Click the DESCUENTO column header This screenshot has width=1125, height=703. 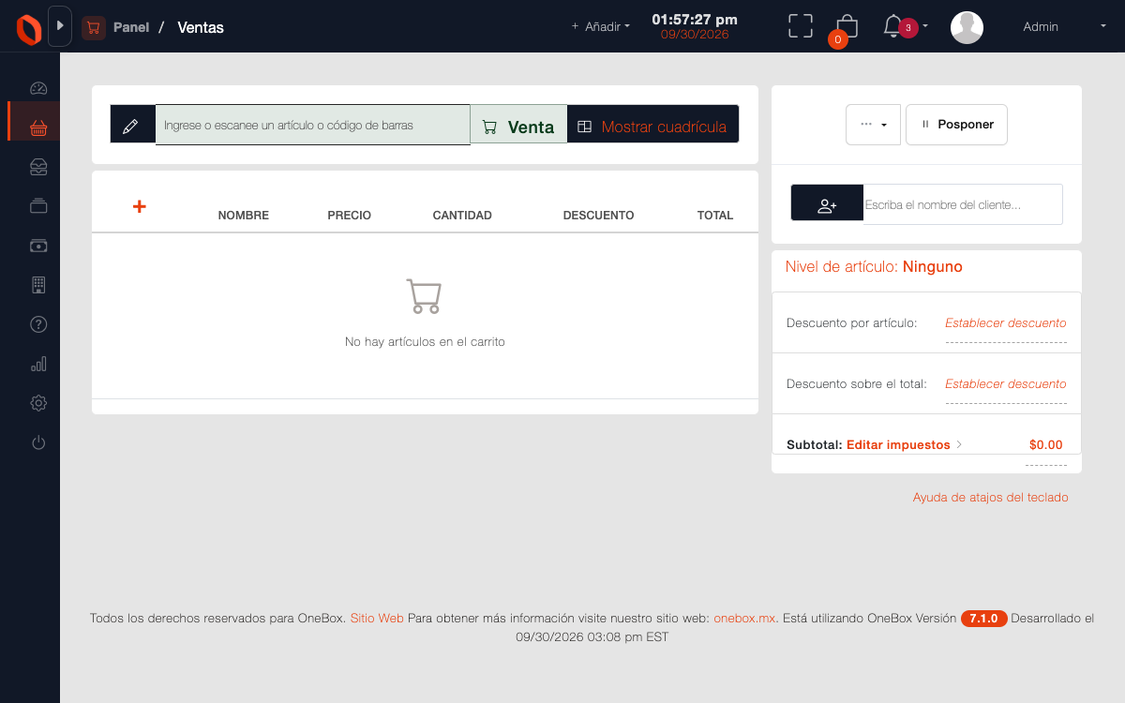click(x=599, y=216)
